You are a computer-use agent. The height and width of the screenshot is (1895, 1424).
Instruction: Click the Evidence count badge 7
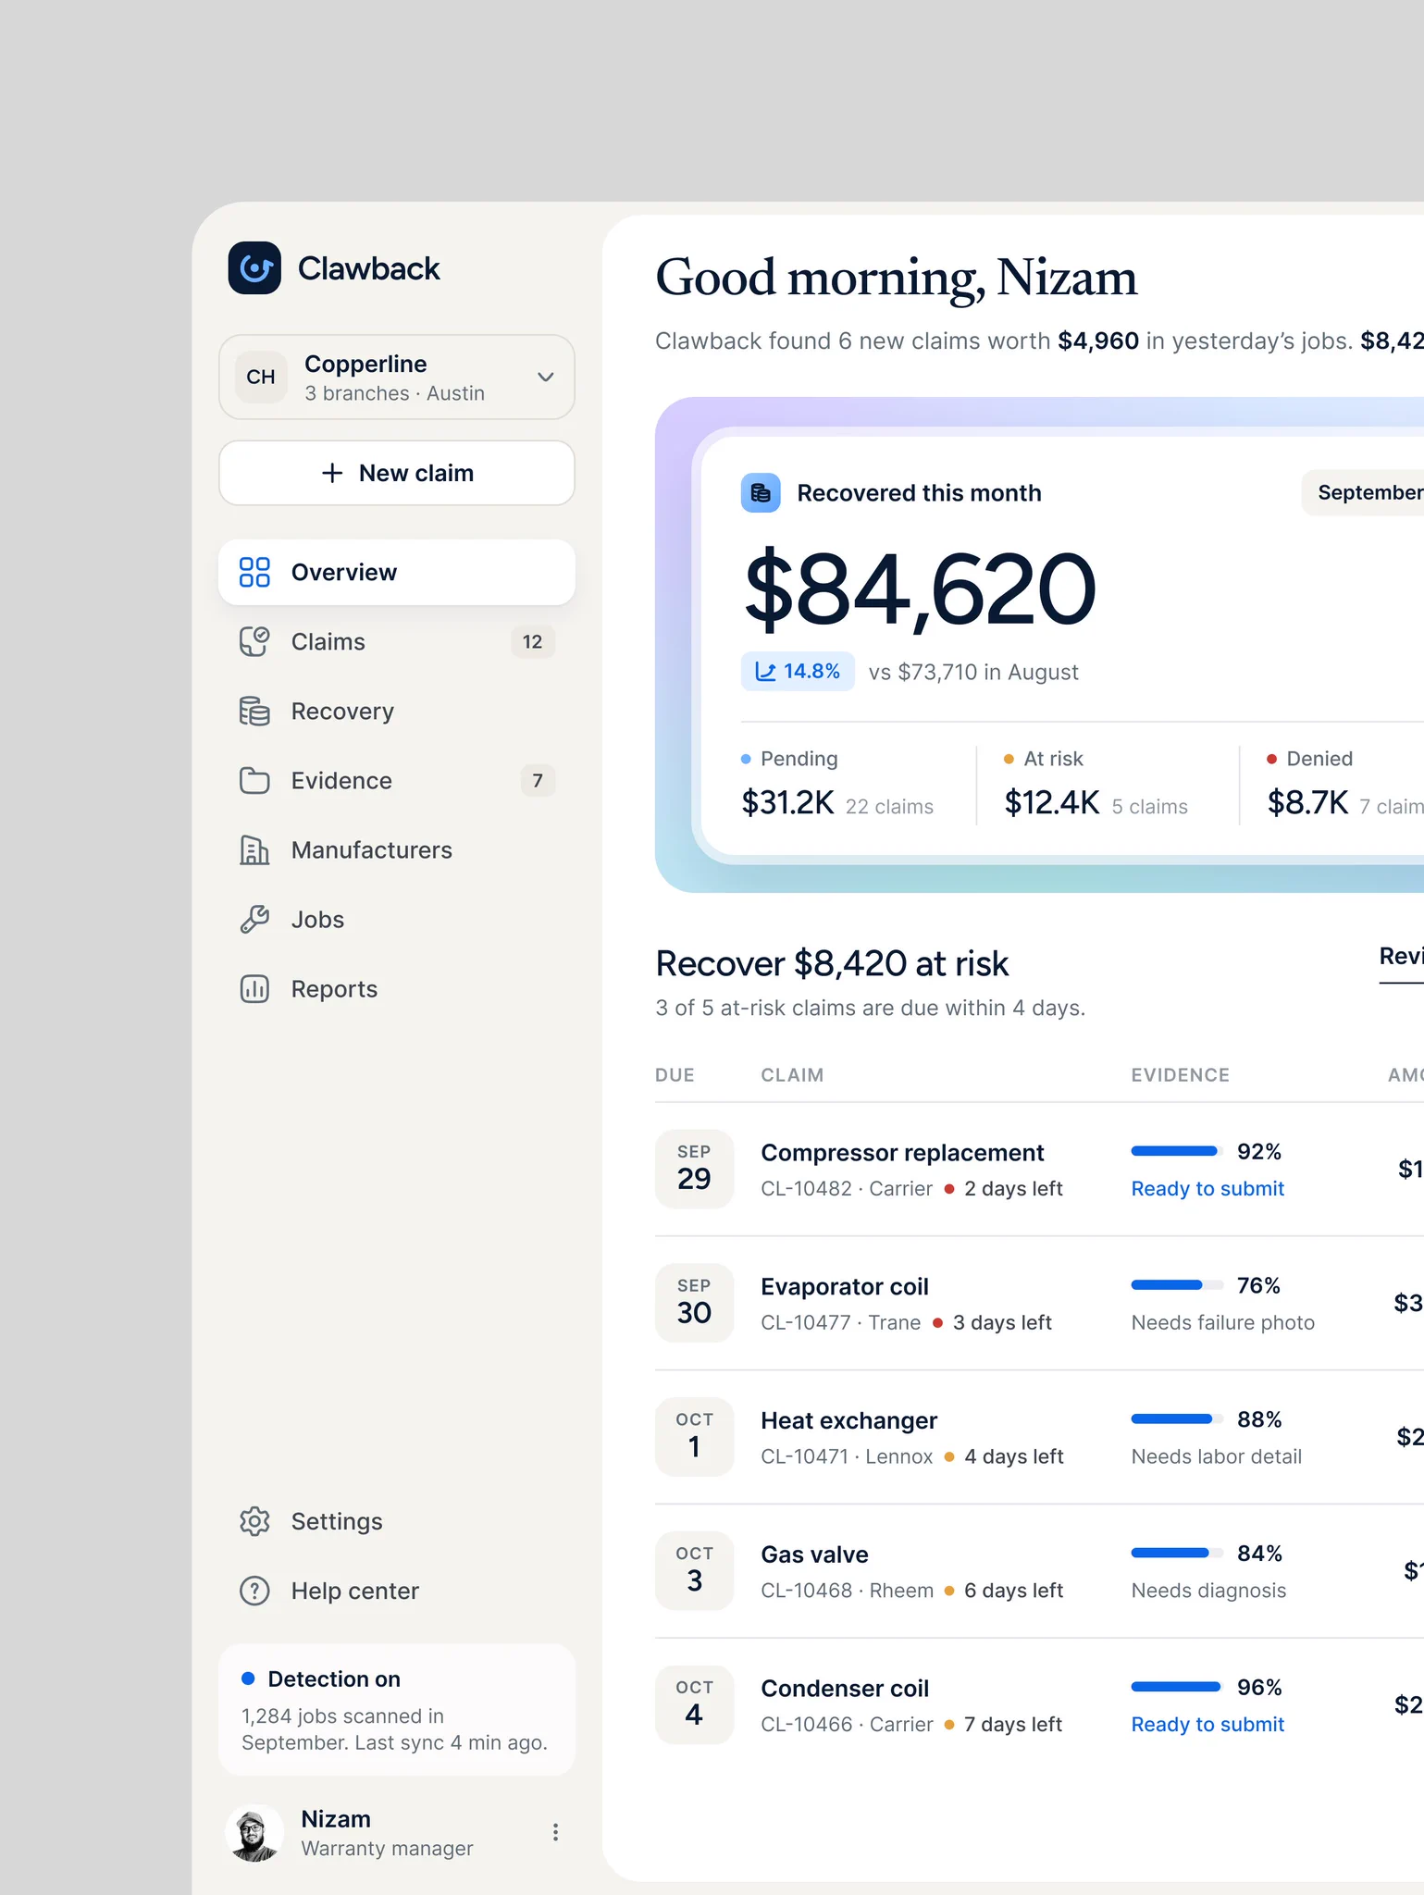(x=538, y=780)
